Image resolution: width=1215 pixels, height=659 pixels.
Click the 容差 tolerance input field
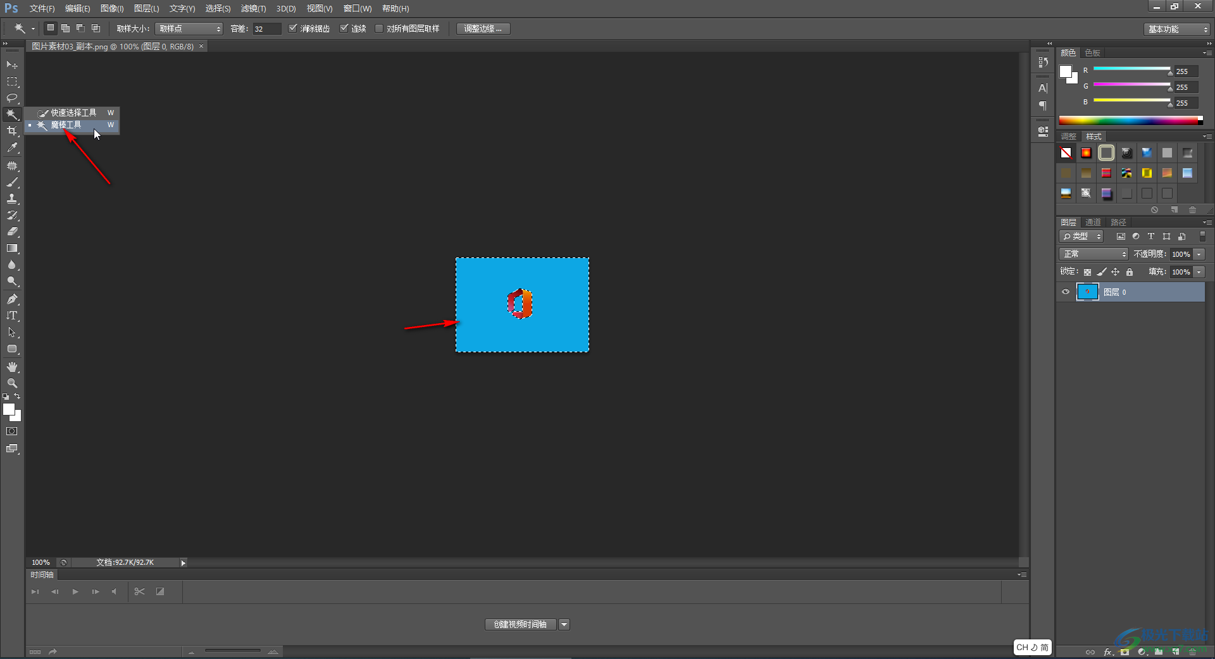266,28
